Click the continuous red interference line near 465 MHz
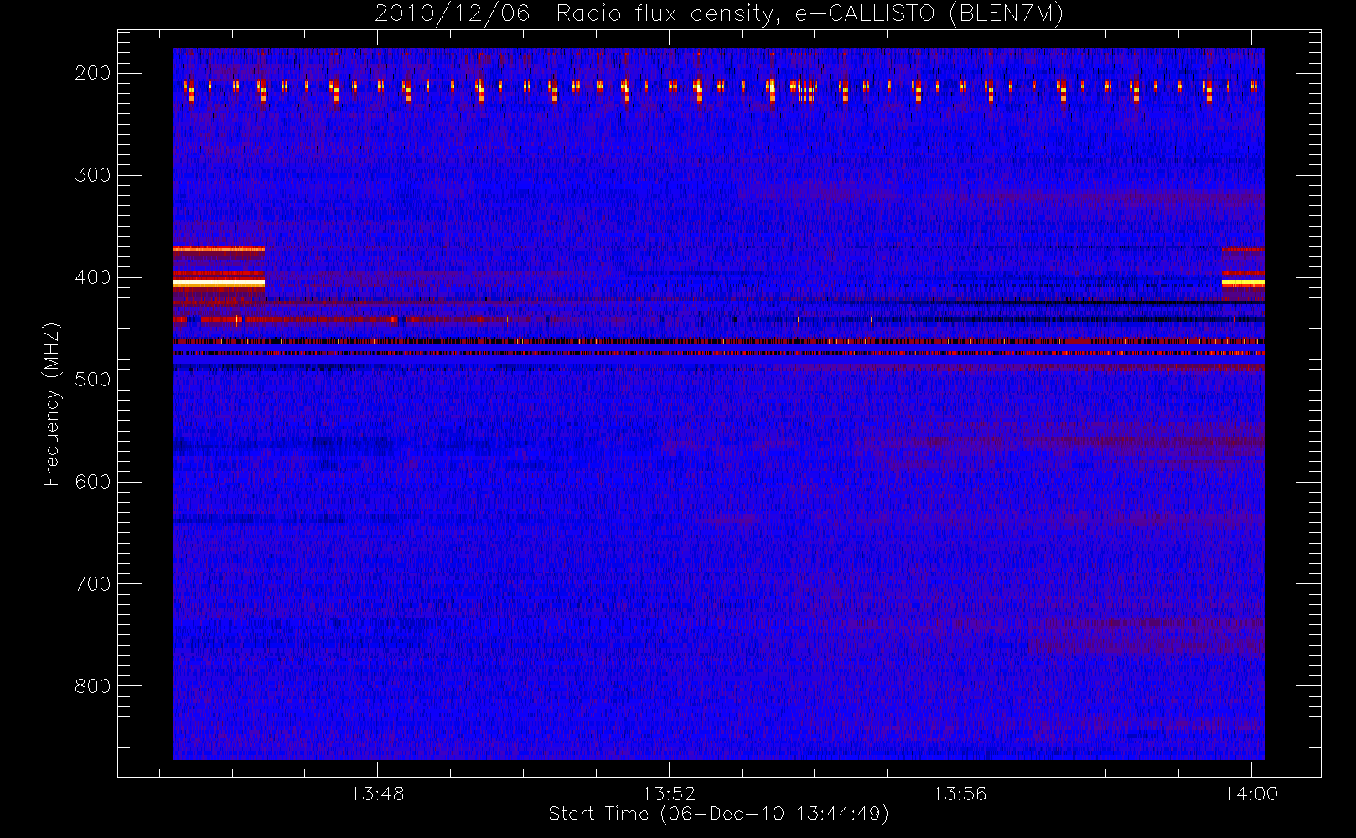The height and width of the screenshot is (838, 1356). pyautogui.click(x=719, y=342)
